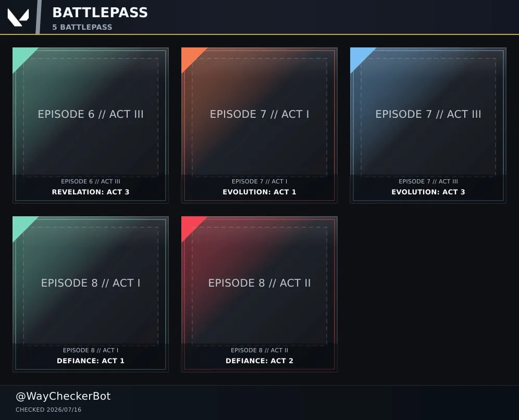The image size is (519, 420).
Task: Open the Episode 7 // Act III battlepass card
Action: pos(428,125)
